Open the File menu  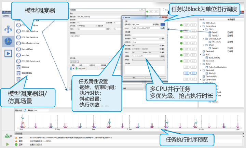(6, 15)
